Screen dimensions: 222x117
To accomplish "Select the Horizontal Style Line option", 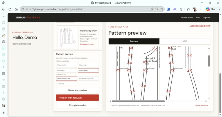I will tap(88, 78).
